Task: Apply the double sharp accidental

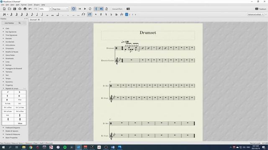Action: pyautogui.click(x=96, y=15)
